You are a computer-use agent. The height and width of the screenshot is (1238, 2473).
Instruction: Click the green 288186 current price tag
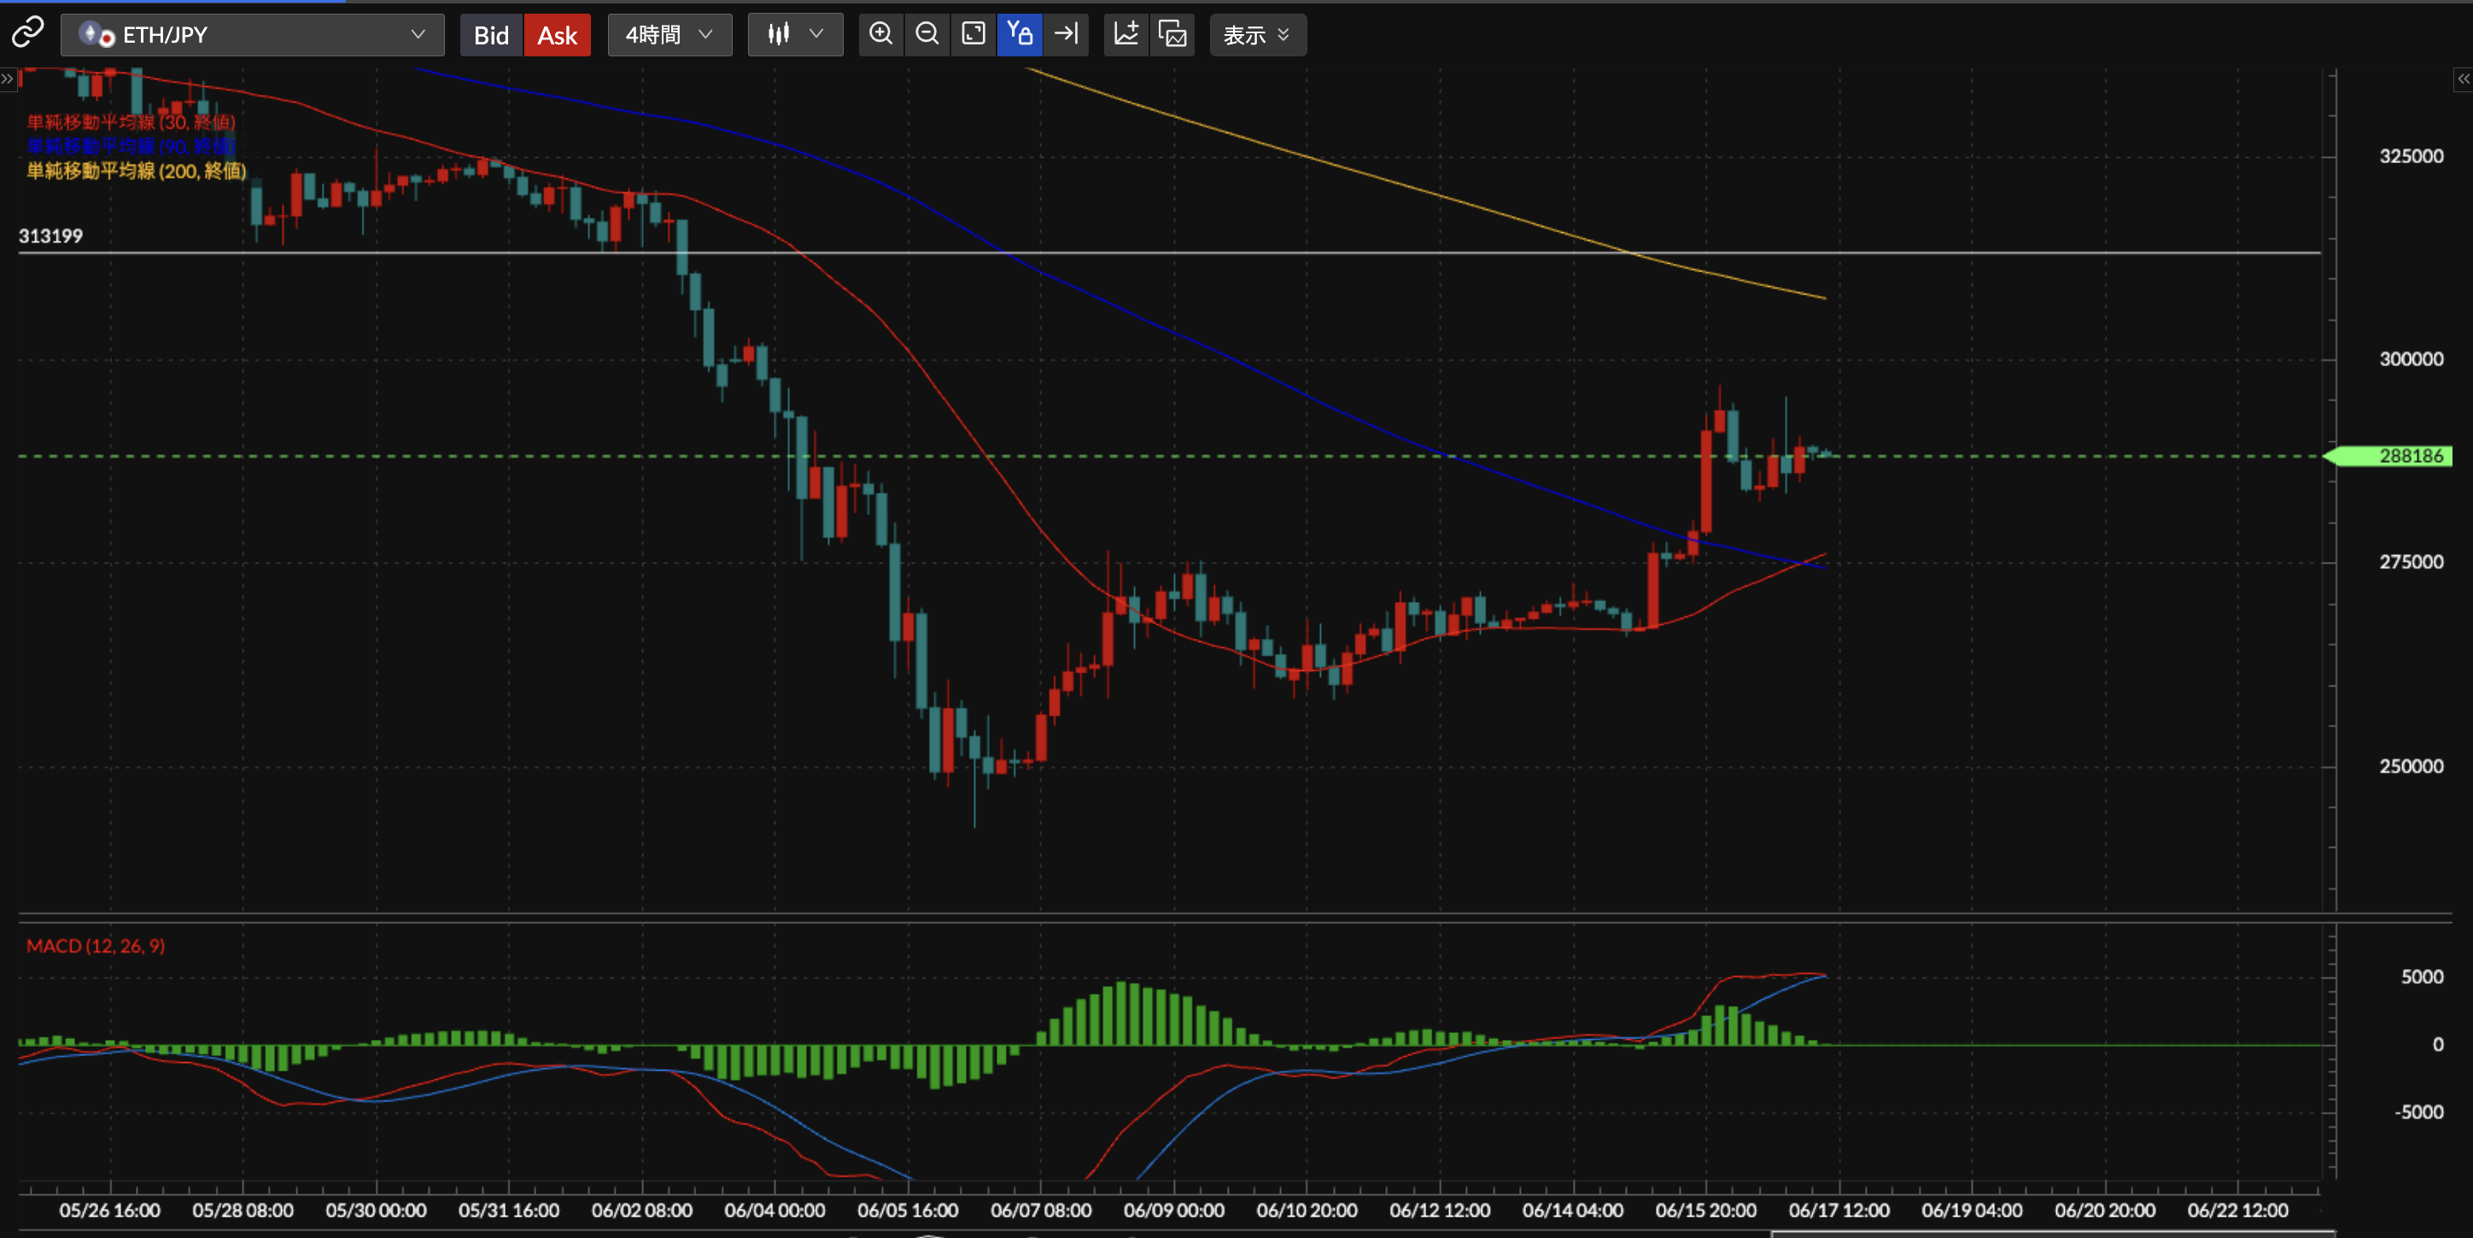pyautogui.click(x=2389, y=456)
